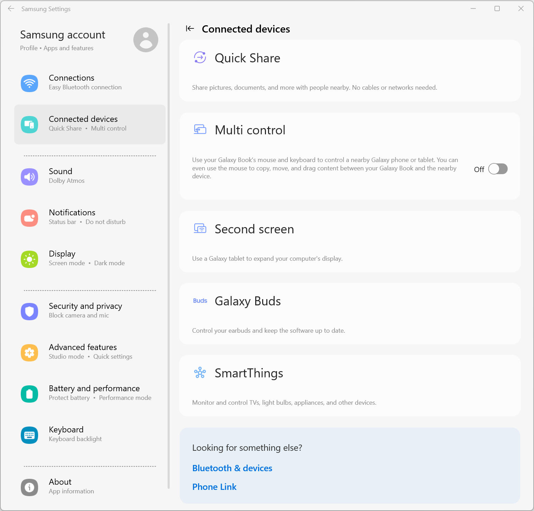Open the Quick Share card
This screenshot has width=534, height=511.
(x=350, y=71)
